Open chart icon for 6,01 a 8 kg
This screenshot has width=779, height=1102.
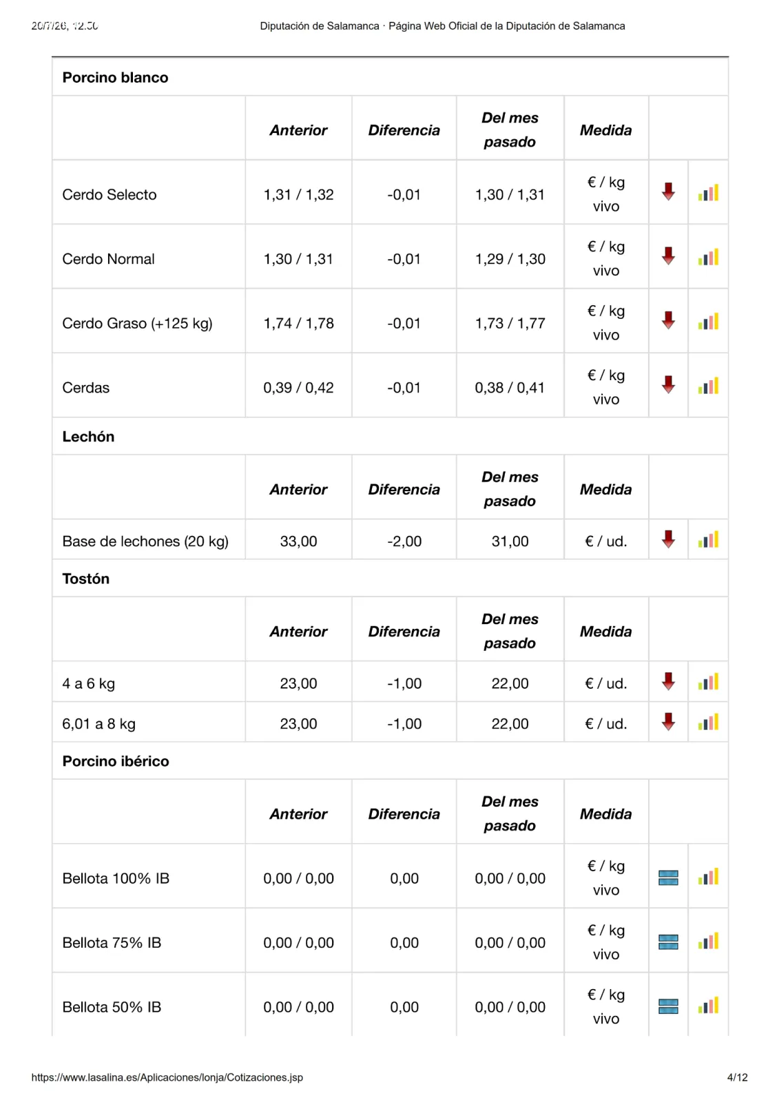click(708, 722)
